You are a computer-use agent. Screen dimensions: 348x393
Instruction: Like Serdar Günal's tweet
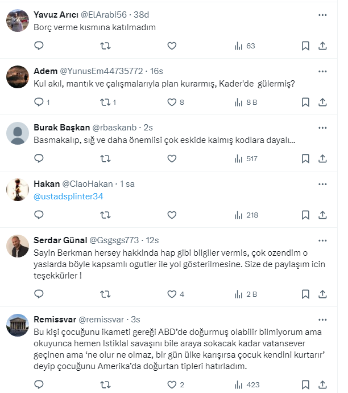click(172, 294)
